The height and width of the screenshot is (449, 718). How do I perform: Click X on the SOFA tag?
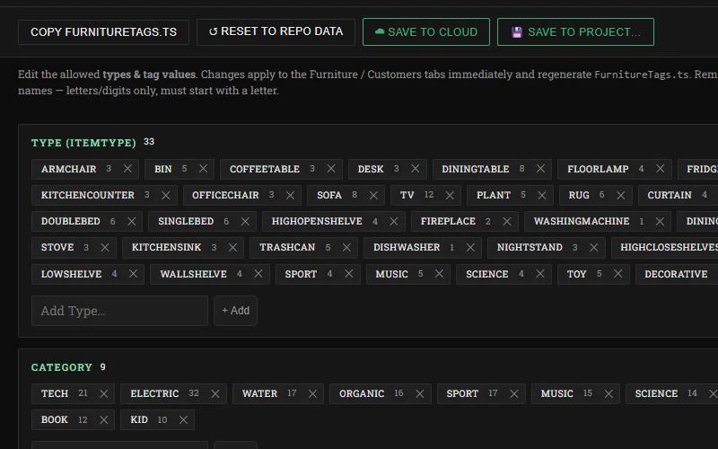[x=373, y=195]
